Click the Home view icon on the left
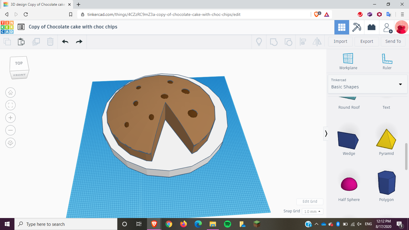Image resolution: width=409 pixels, height=230 pixels. pos(10,93)
